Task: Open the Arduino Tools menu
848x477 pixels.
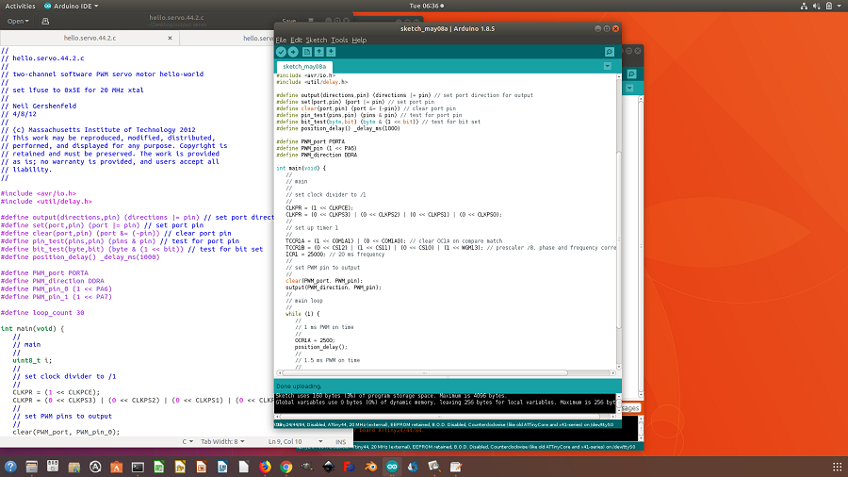Action: pos(339,40)
